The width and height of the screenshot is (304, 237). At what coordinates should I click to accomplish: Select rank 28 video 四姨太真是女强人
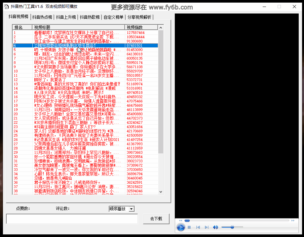[x=86, y=148]
